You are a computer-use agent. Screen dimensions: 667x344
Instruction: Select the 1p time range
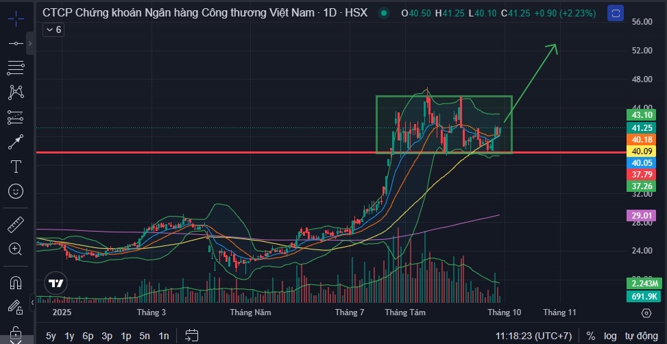[x=126, y=336]
